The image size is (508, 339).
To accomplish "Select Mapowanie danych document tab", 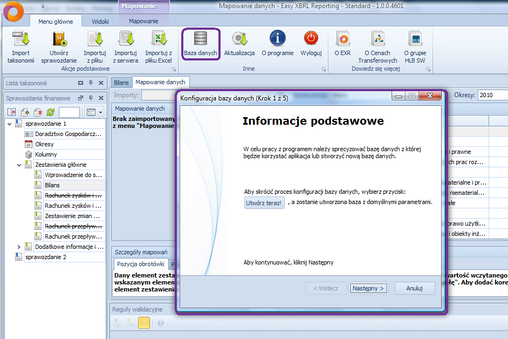I will (160, 82).
